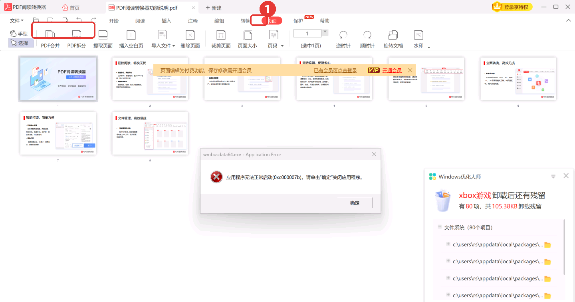Open the Windows优化大师 popup options menu
This screenshot has height=302, width=575.
[553, 177]
